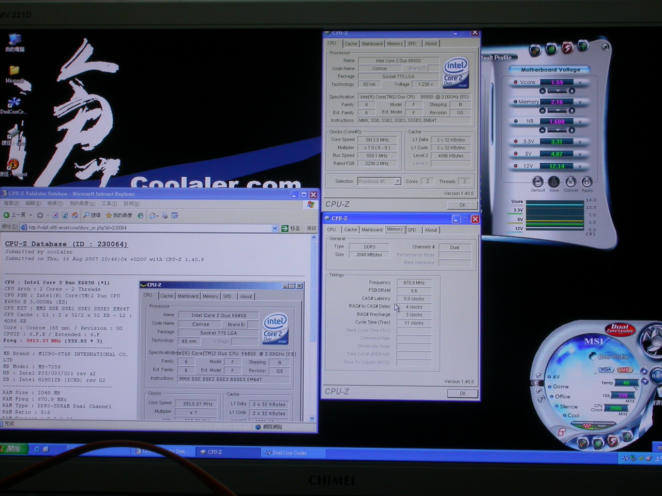
Task: Click the IE address bar URL field
Action: (149, 228)
